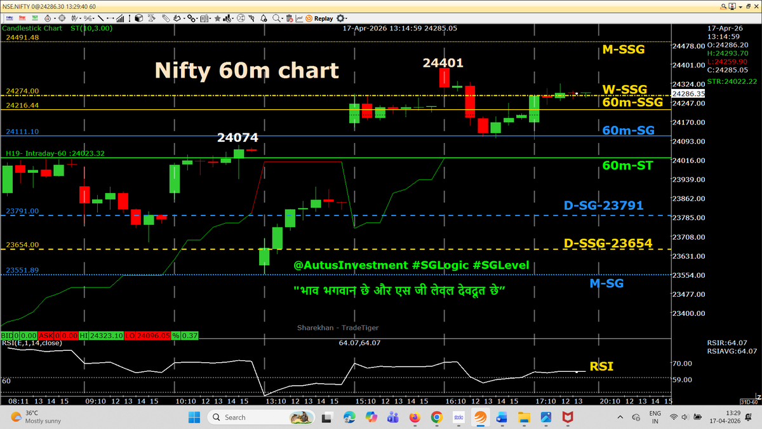Screen dimensions: 762x429
Task: Click the chart settings gear icon
Action: tap(340, 18)
